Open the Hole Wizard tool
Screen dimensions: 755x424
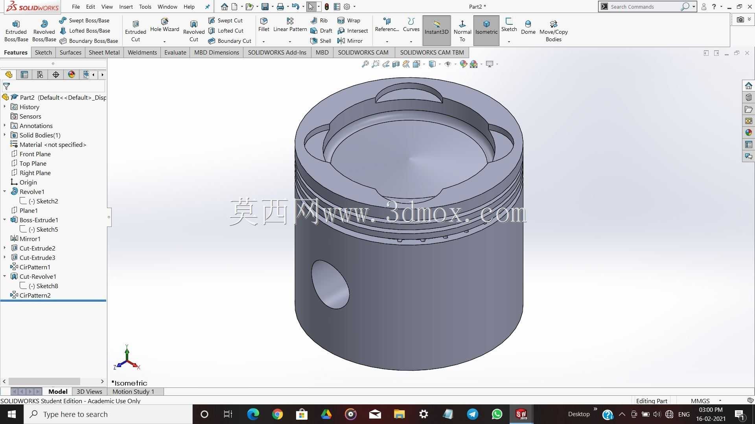(x=165, y=25)
